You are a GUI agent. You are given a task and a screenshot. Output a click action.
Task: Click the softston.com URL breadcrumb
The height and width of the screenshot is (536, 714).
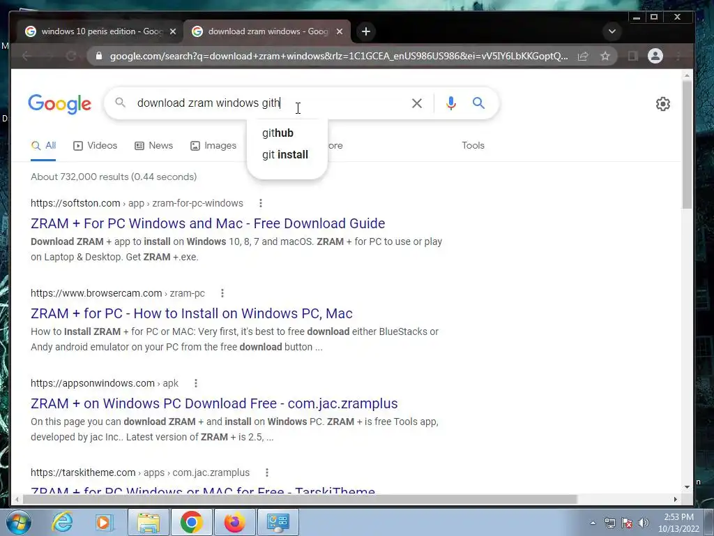137,203
